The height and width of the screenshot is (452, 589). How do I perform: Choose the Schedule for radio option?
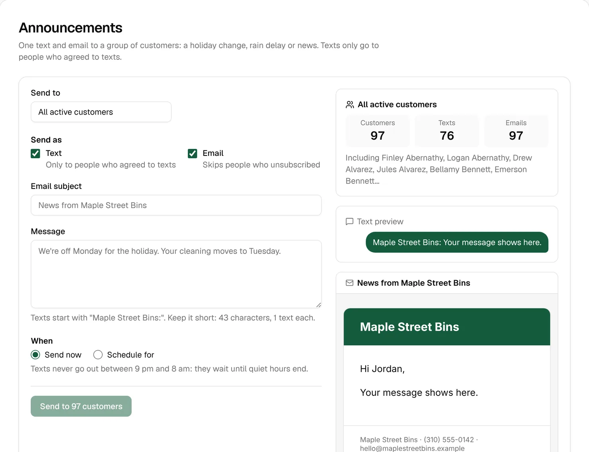pyautogui.click(x=98, y=355)
